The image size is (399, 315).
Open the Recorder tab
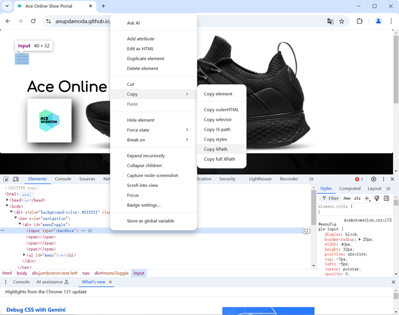(289, 179)
